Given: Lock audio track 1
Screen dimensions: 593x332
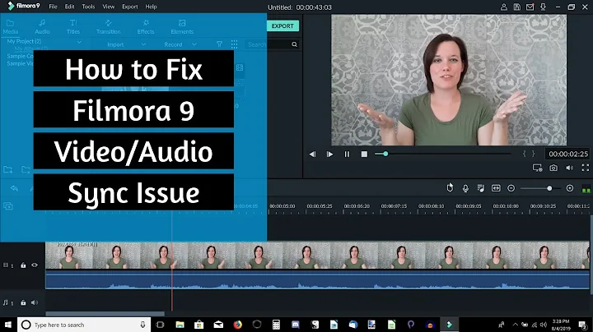Looking at the screenshot, I should 23,302.
